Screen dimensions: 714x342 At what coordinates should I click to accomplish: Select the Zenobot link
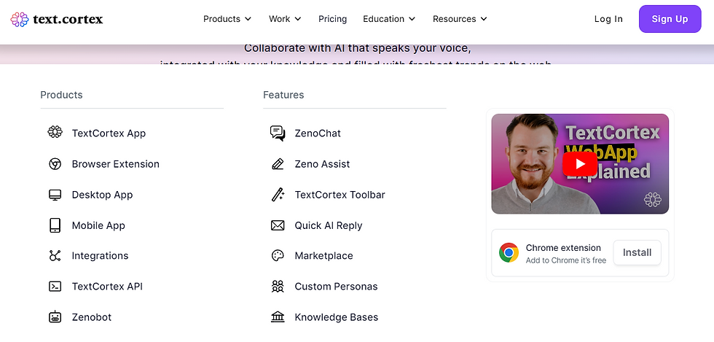92,317
